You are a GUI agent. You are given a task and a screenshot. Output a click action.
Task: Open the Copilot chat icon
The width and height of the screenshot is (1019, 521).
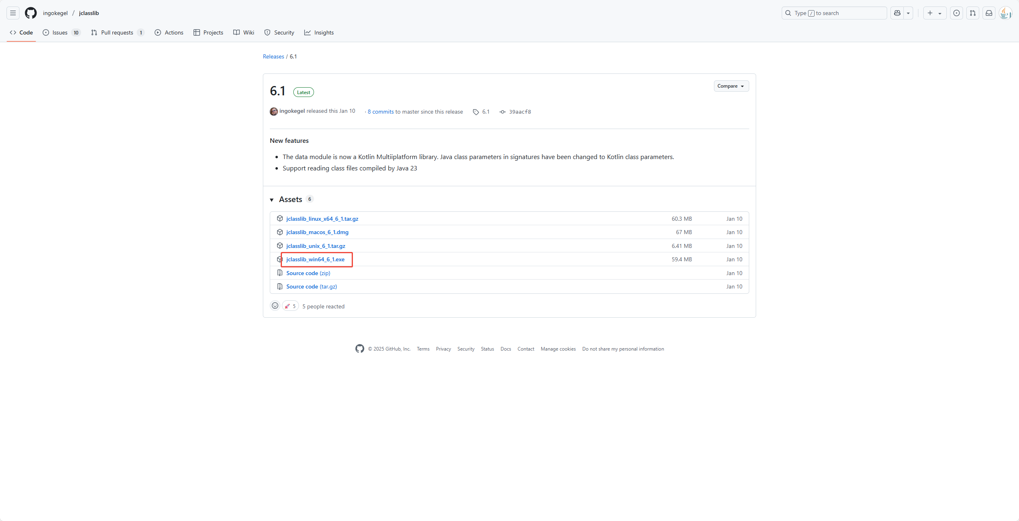pyautogui.click(x=897, y=13)
